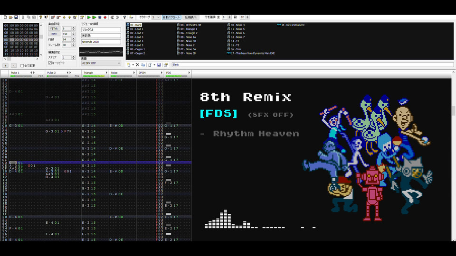Open the song selector '#2 SFX OFF'
456x256 pixels.
click(x=101, y=63)
